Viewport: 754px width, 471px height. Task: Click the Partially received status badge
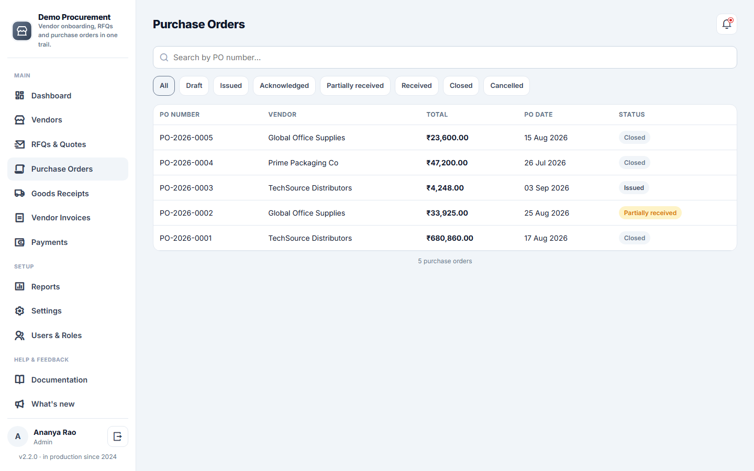(x=650, y=213)
